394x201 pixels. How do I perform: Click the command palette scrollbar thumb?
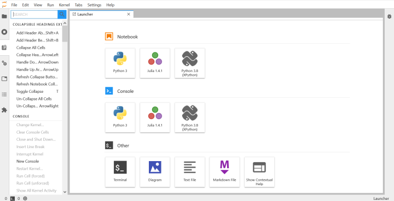tap(65, 34)
